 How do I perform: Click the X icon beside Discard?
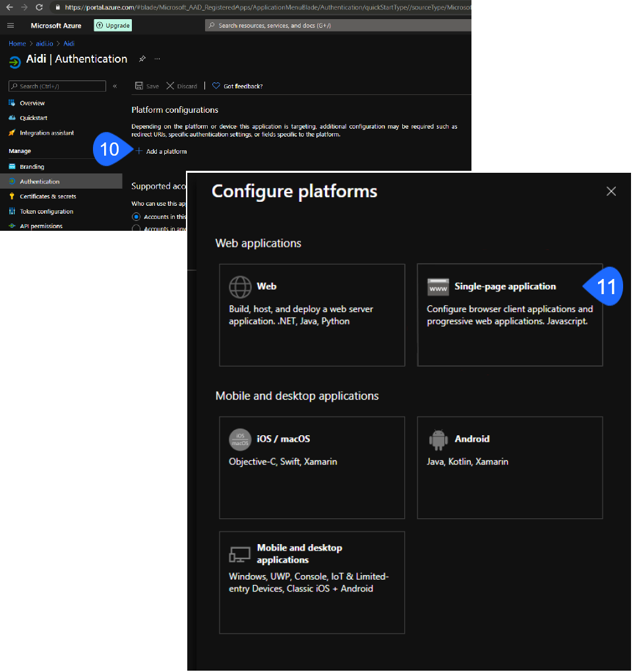[x=170, y=86]
